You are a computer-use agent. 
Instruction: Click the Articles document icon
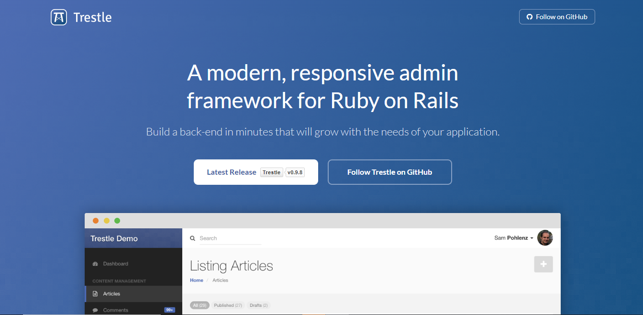coord(95,293)
